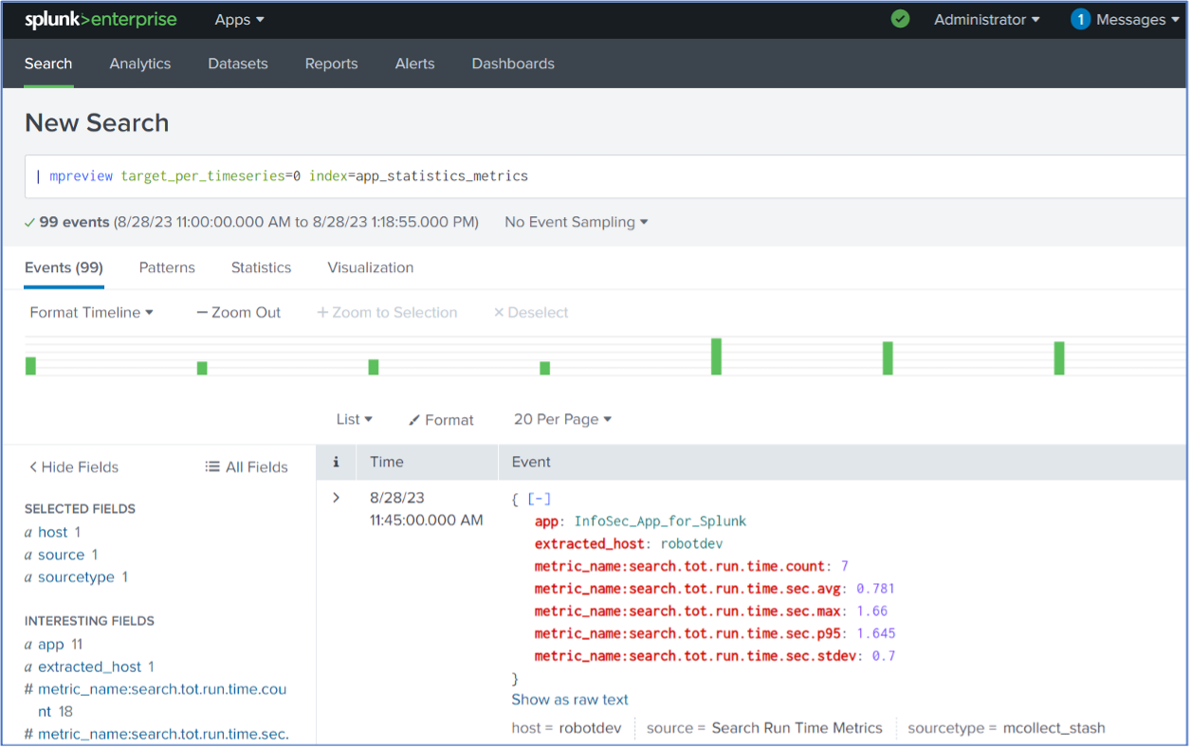Open the 20 Per Page dropdown
The image size is (1191, 748).
coord(562,419)
